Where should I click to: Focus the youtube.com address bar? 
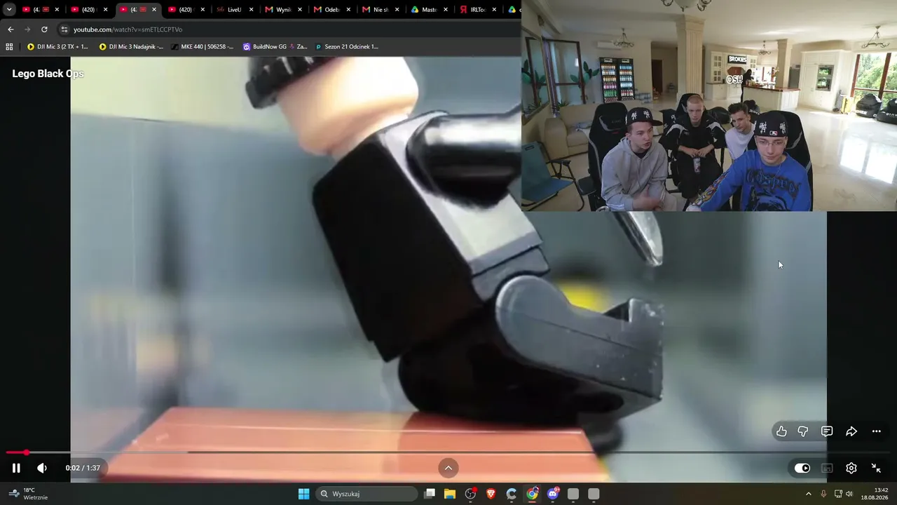click(x=287, y=29)
